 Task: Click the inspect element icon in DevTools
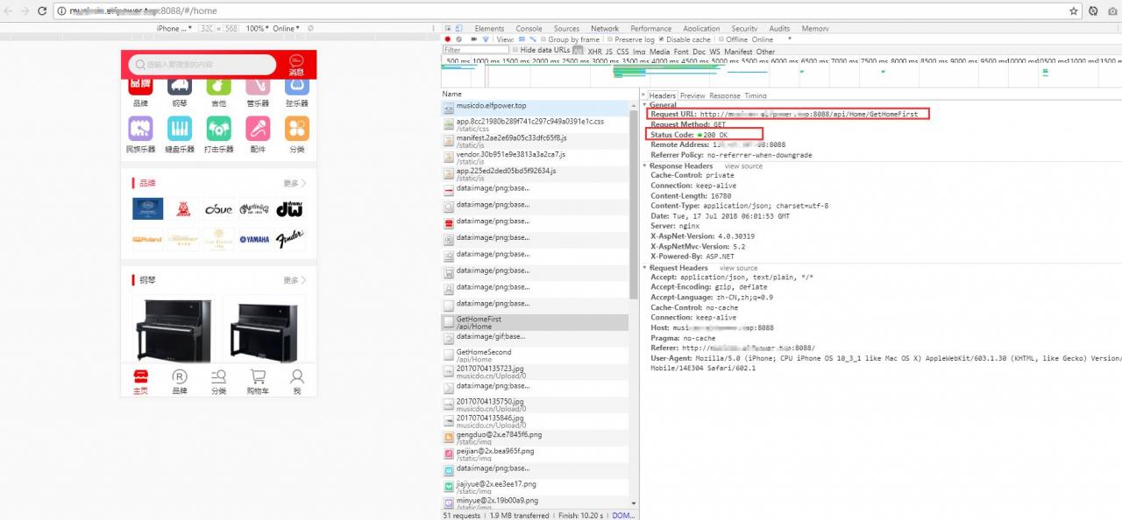click(448, 28)
